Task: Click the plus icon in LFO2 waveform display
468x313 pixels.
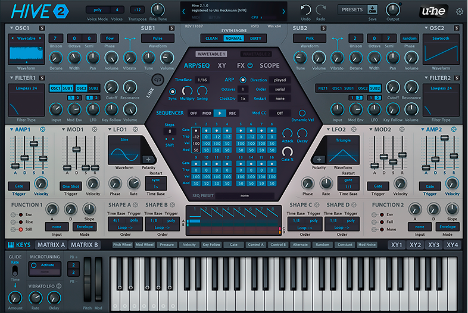Action: [x=319, y=159]
